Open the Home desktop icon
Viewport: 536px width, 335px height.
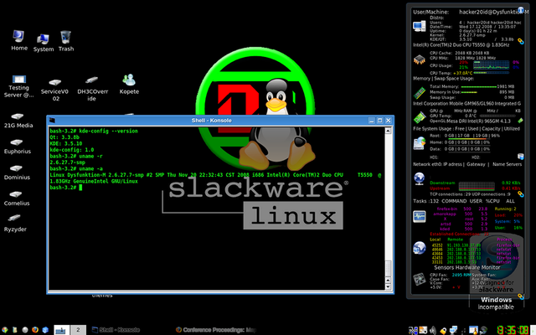pyautogui.click(x=19, y=41)
